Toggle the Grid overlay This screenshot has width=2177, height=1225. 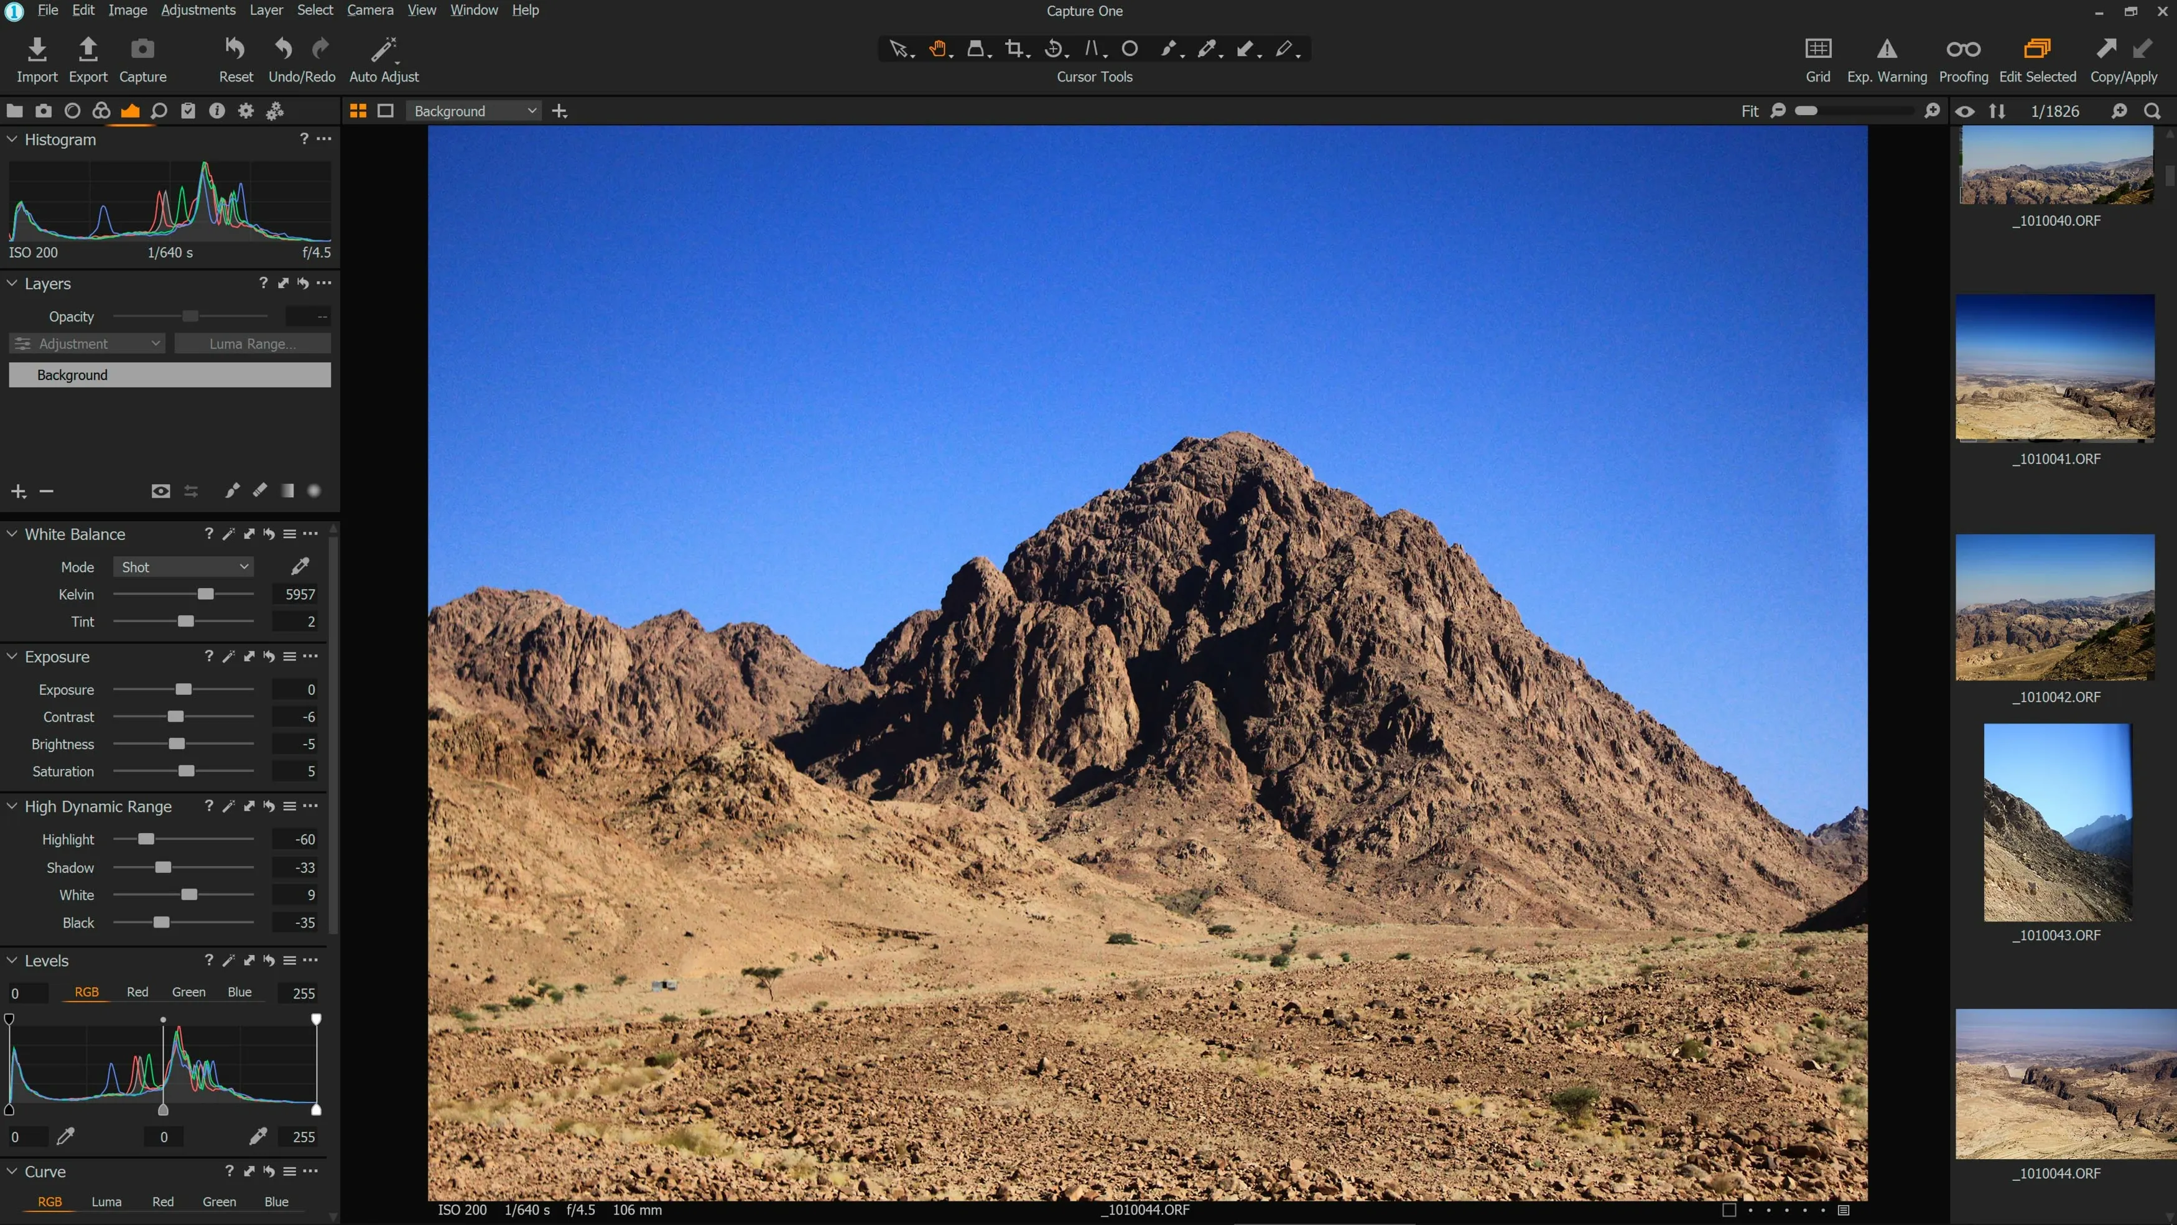pyautogui.click(x=1818, y=49)
